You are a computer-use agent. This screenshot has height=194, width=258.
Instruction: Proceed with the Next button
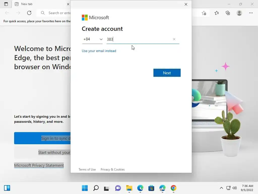[167, 73]
